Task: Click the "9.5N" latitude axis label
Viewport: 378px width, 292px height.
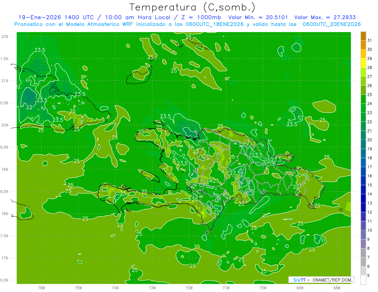Action: [4, 147]
